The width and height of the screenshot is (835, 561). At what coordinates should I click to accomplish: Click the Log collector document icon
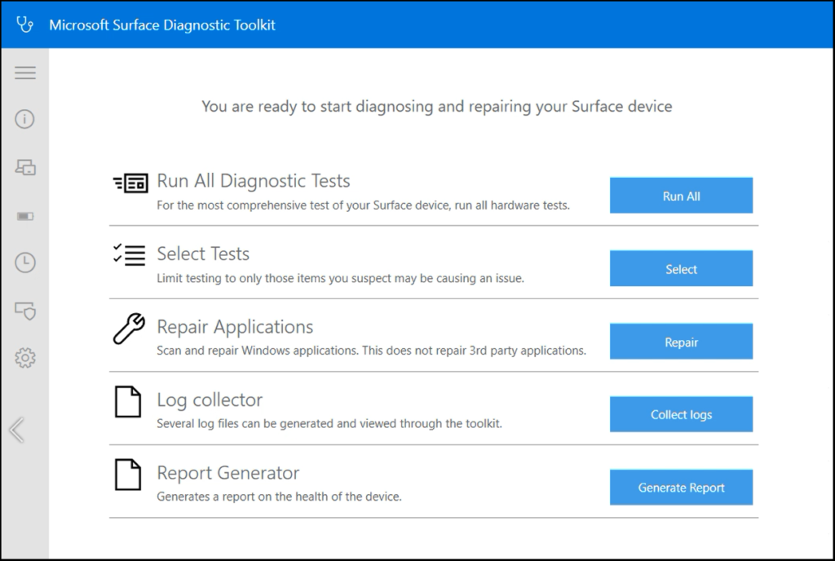click(x=128, y=402)
